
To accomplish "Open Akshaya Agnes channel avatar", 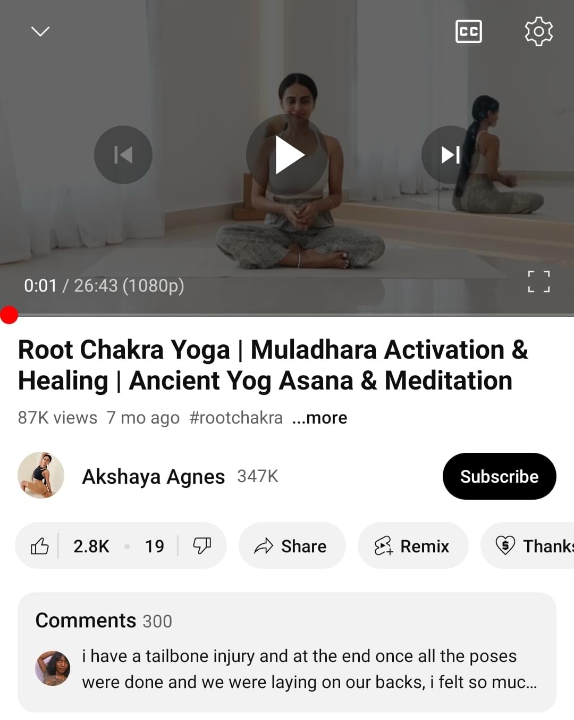I will (41, 476).
